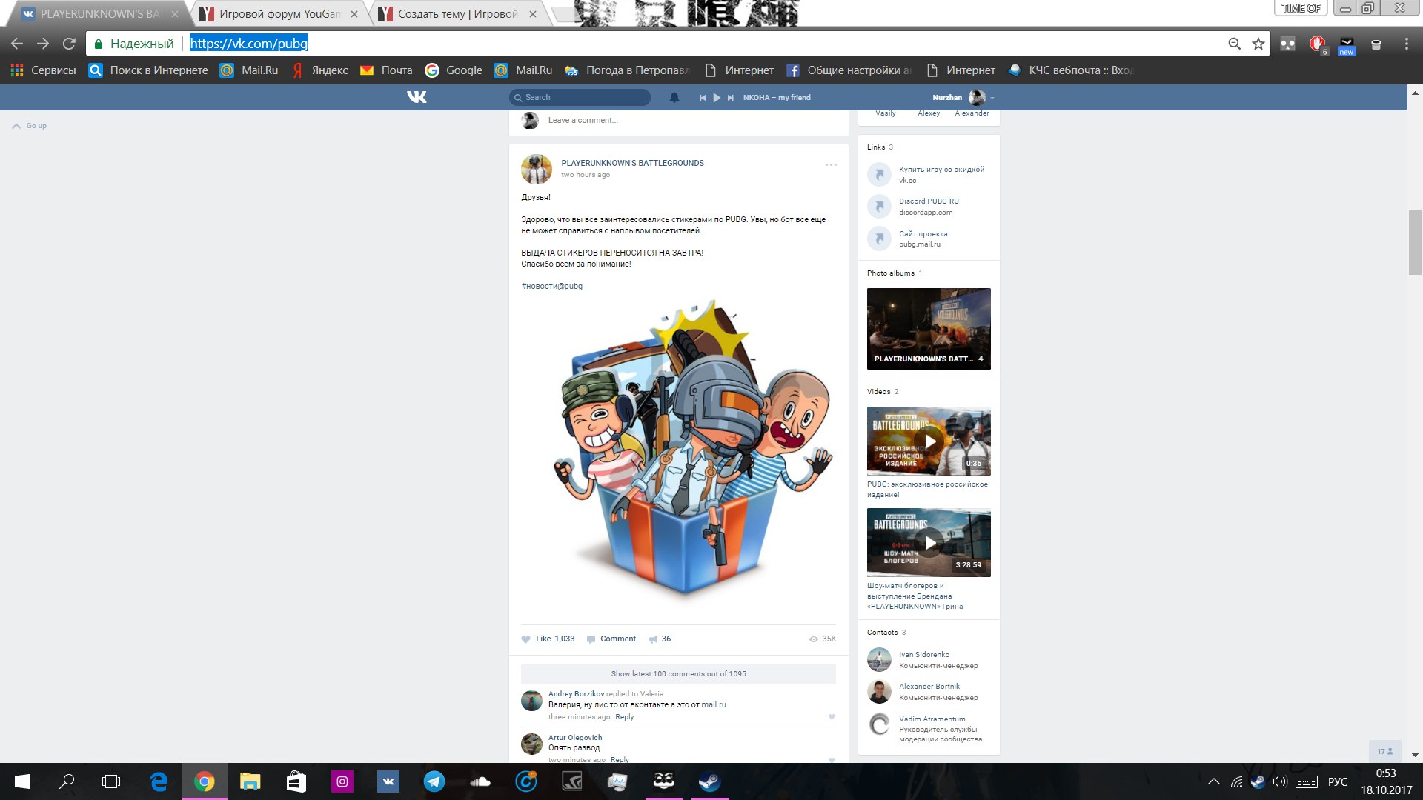Click Comment button under the post
The height and width of the screenshot is (800, 1423).
point(611,639)
